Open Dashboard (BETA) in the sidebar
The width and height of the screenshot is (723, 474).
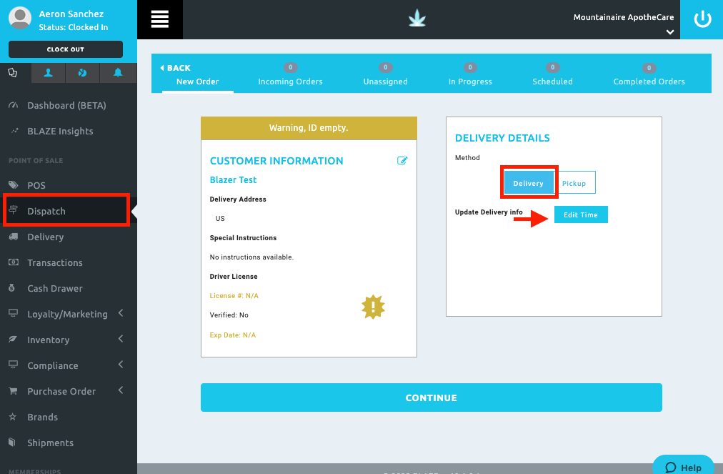click(x=67, y=105)
